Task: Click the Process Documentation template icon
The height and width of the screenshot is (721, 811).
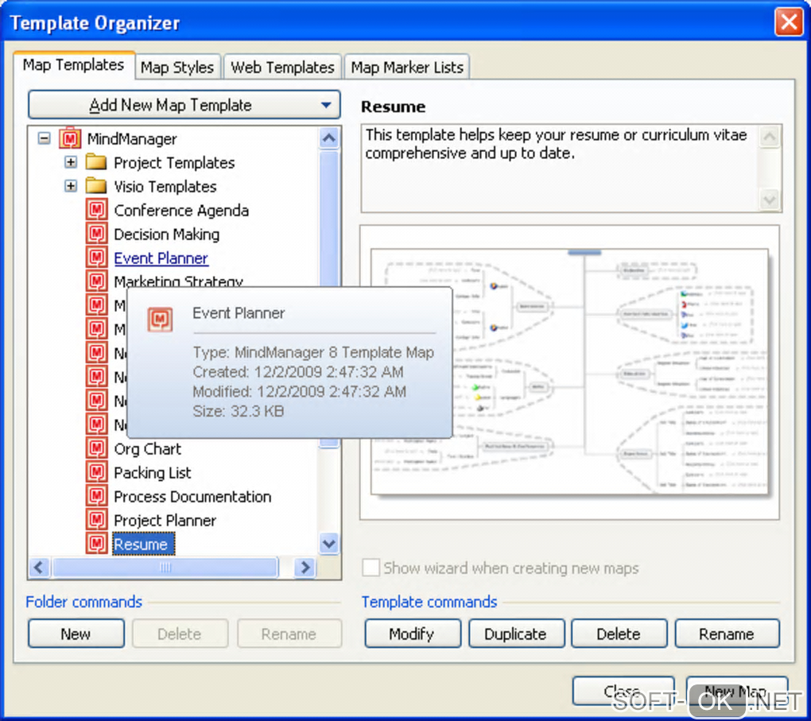Action: click(x=97, y=496)
